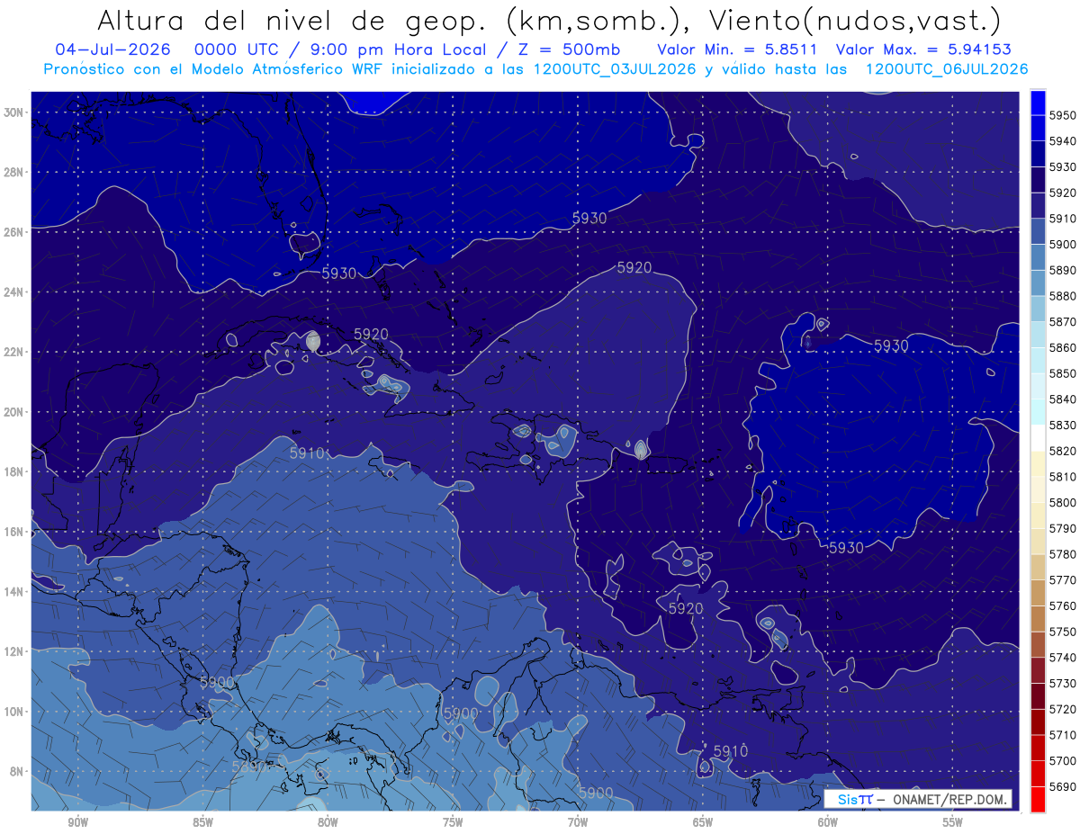This screenshot has height=834, width=1080.
Task: Click the '85W' longitude label
Action: pyautogui.click(x=202, y=822)
